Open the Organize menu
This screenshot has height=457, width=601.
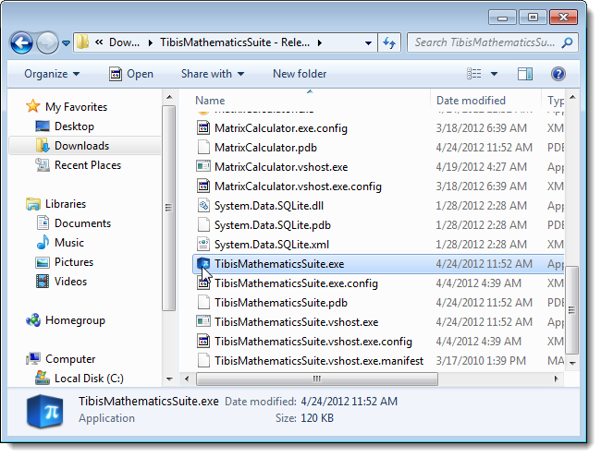click(x=52, y=74)
